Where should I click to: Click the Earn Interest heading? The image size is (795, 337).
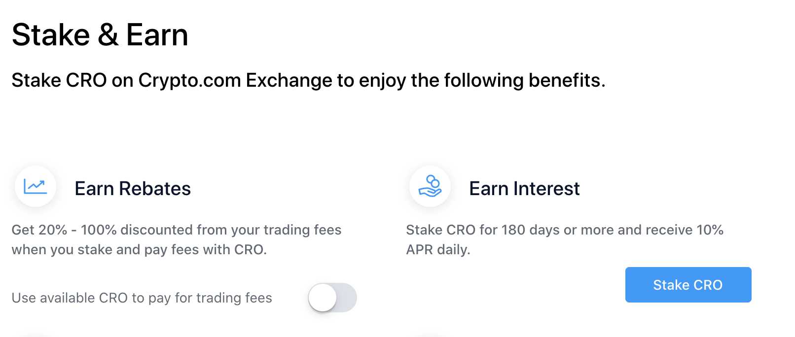[x=525, y=188]
